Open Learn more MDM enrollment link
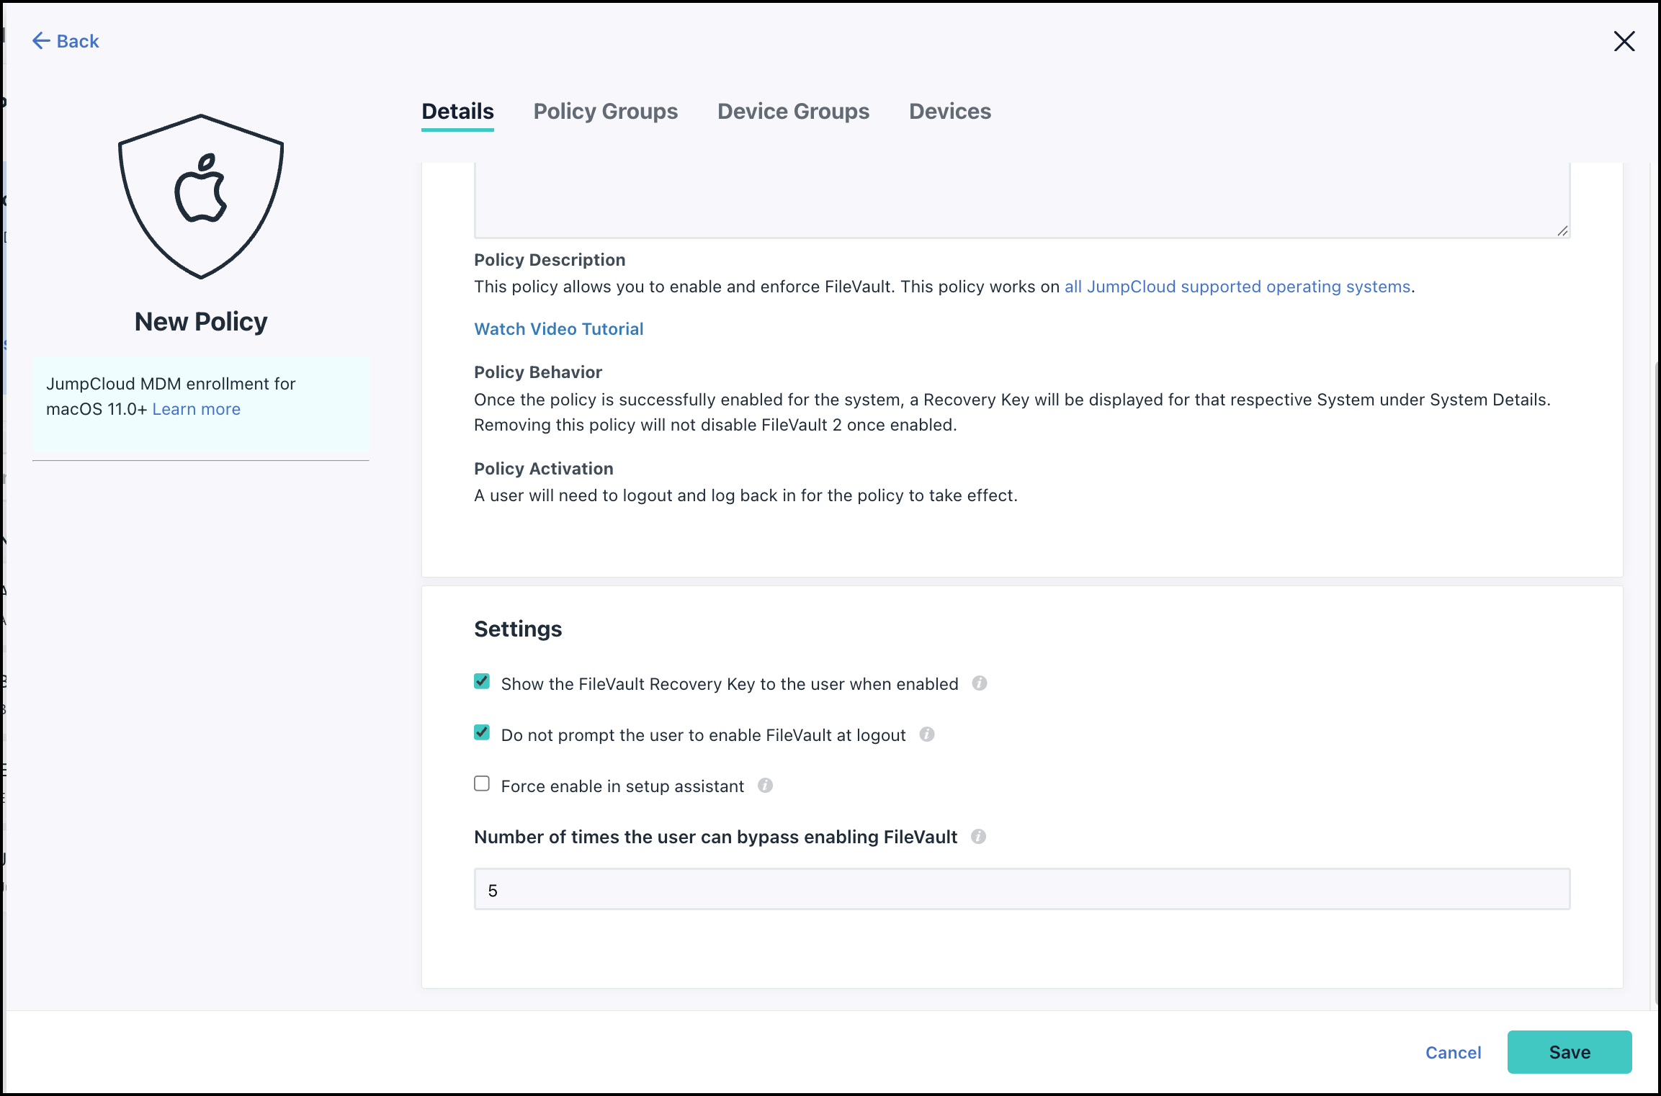The image size is (1661, 1096). tap(196, 409)
